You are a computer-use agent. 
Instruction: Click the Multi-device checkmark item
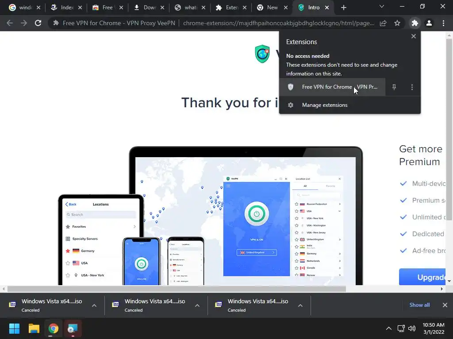click(x=423, y=184)
